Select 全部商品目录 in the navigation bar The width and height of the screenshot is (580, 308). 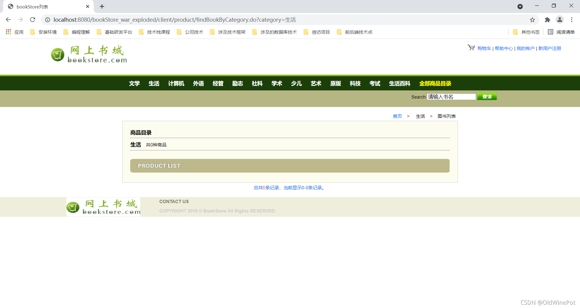click(x=435, y=83)
